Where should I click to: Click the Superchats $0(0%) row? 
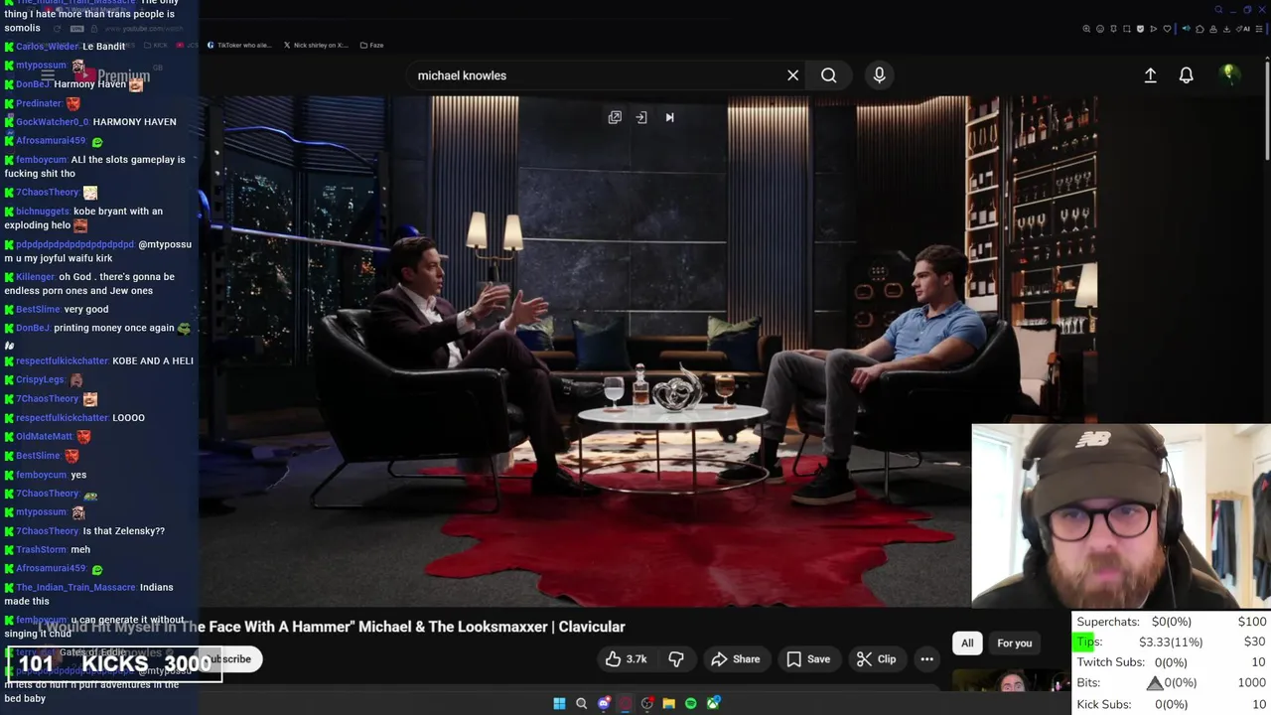[1172, 622]
